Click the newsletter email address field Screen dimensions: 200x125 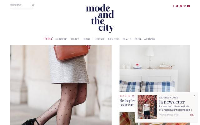[174, 115]
